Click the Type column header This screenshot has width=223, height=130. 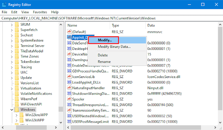coord(128,25)
